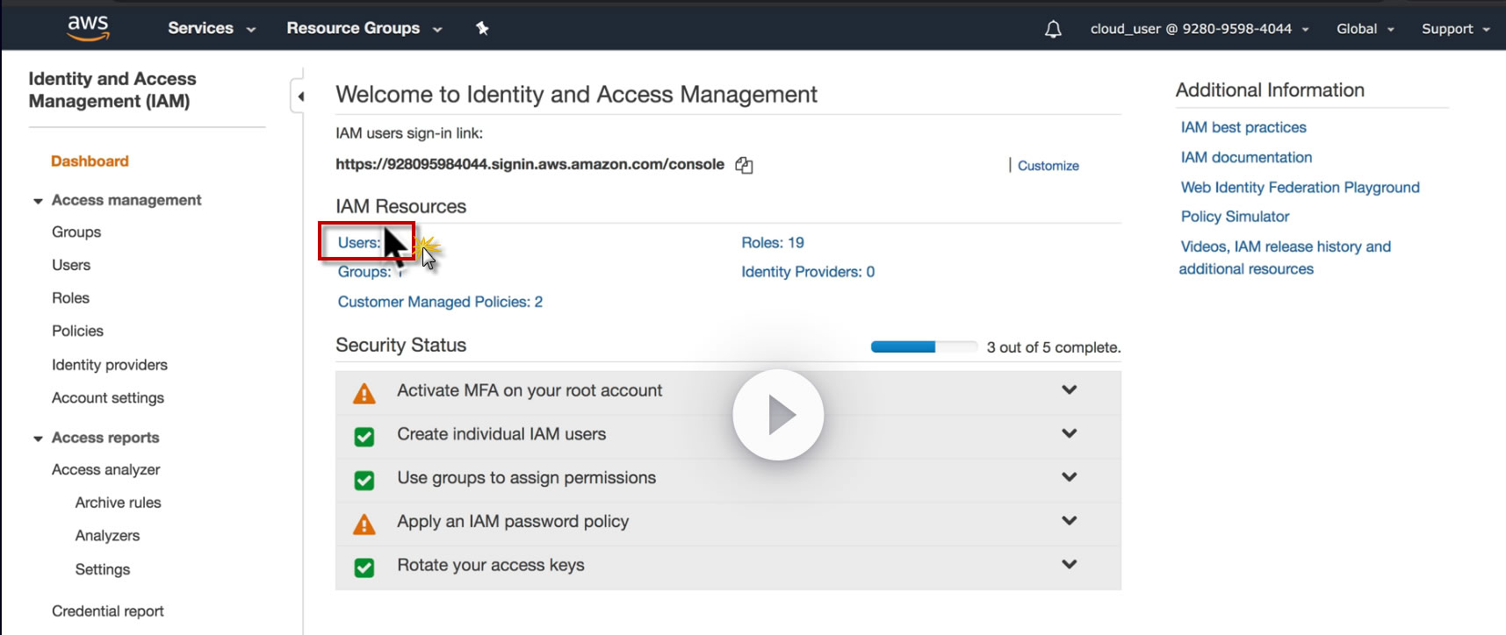Expand Activate MFA on your root account
The height and width of the screenshot is (635, 1506).
[1069, 390]
